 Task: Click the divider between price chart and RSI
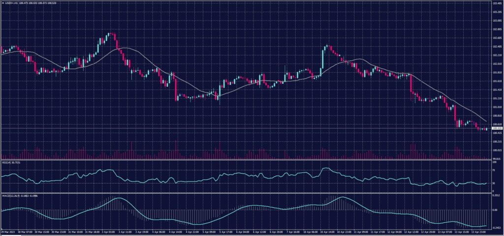click(246, 159)
